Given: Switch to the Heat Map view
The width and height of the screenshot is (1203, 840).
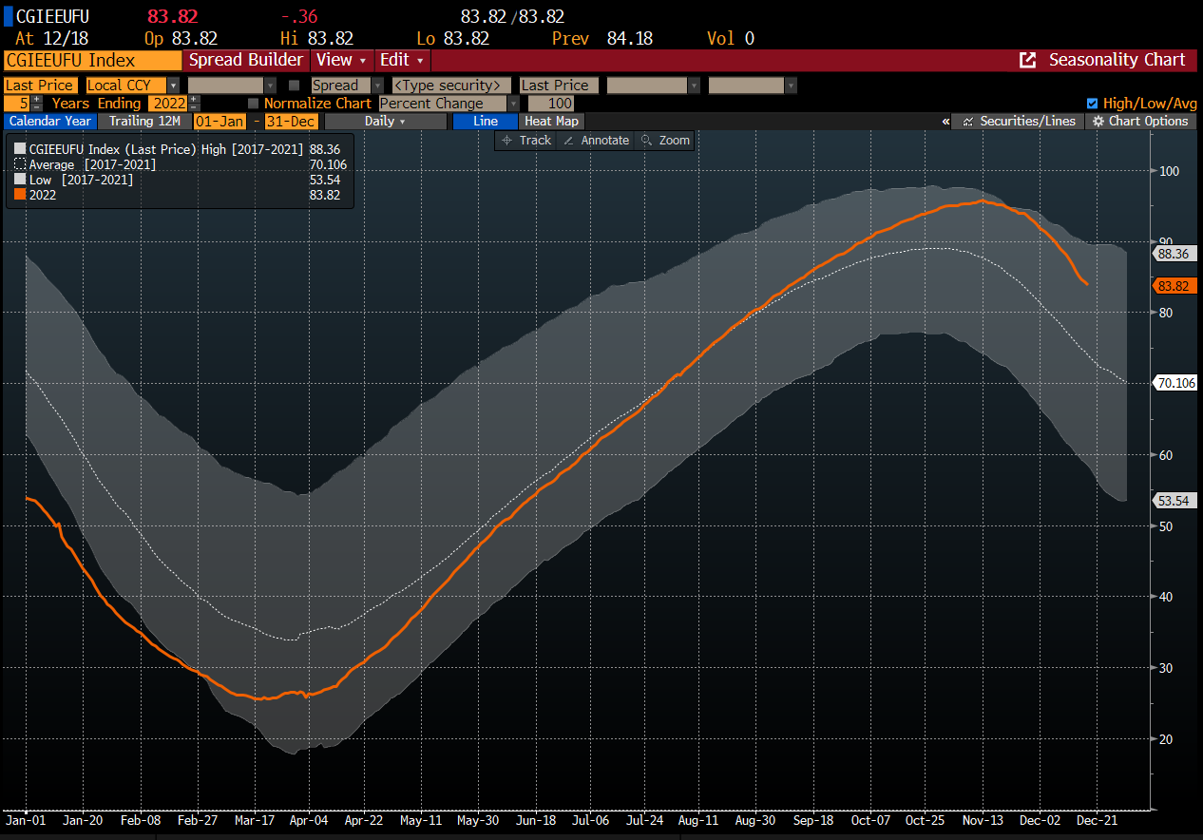Looking at the screenshot, I should pyautogui.click(x=551, y=121).
